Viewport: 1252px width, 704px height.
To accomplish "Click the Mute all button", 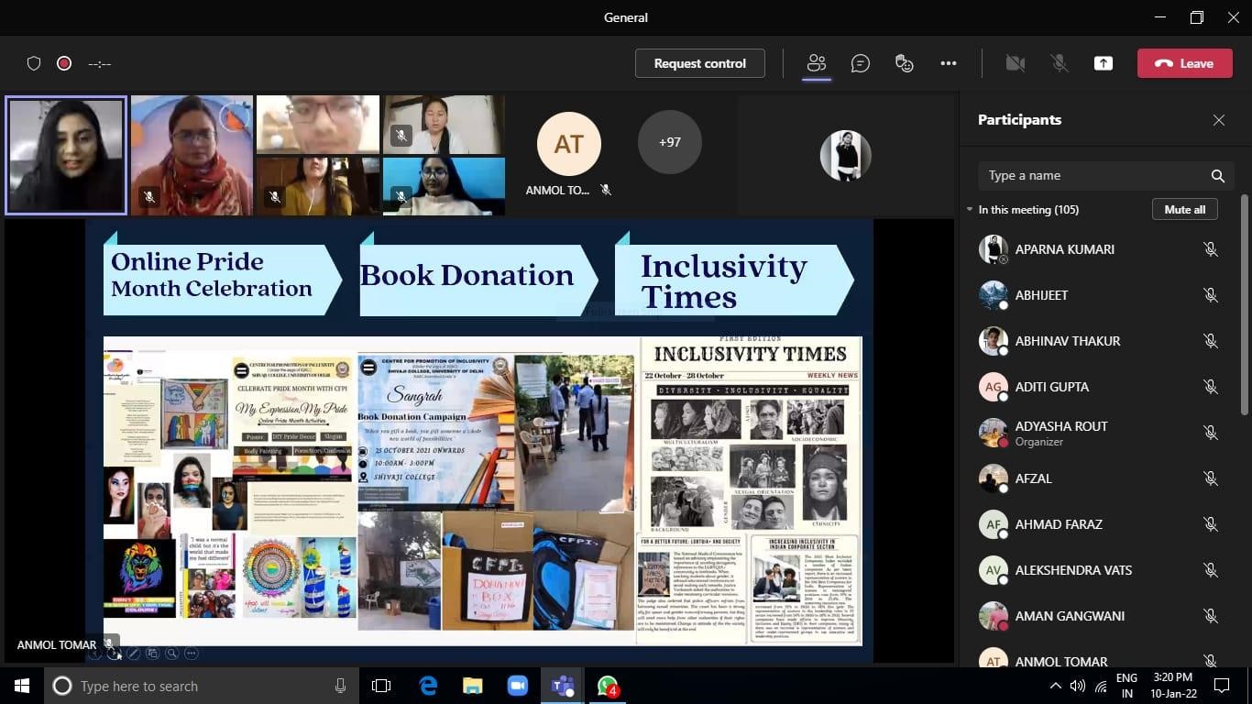I will (x=1185, y=210).
